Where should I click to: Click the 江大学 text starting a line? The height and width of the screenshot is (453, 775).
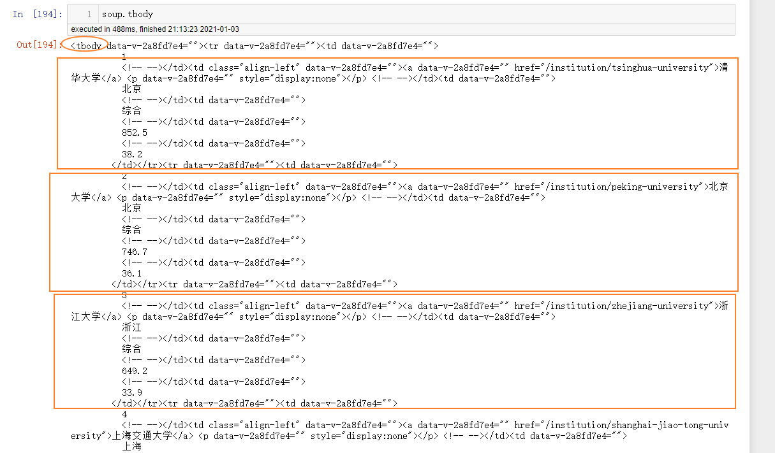click(85, 317)
